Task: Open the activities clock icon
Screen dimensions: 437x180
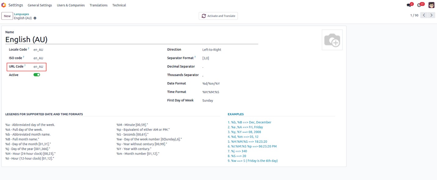Action: click(420, 5)
